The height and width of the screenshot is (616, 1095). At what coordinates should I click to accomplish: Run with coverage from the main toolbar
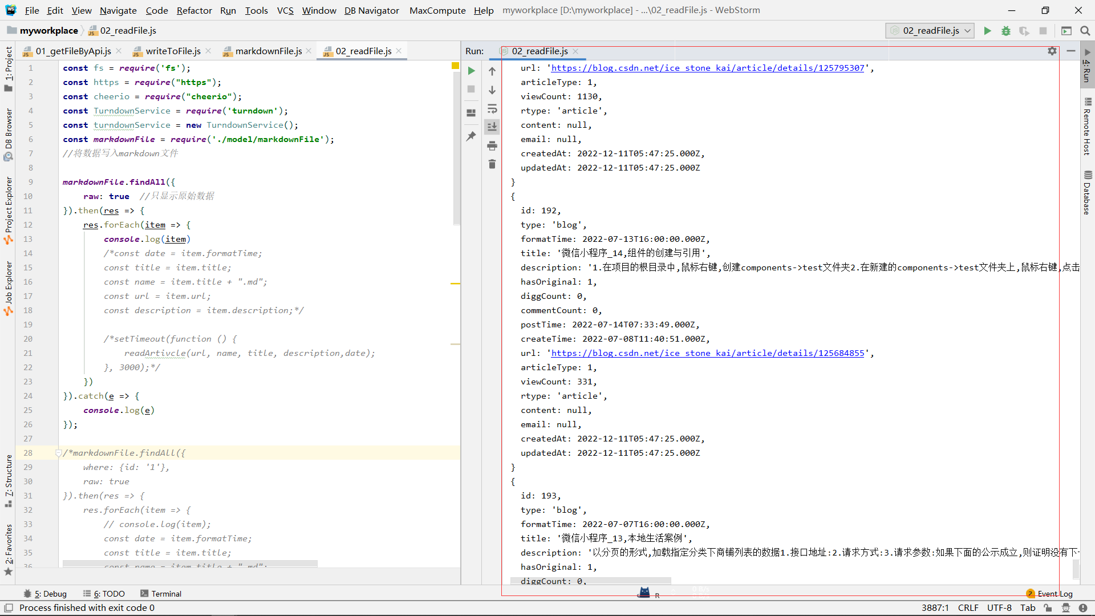(x=1024, y=31)
